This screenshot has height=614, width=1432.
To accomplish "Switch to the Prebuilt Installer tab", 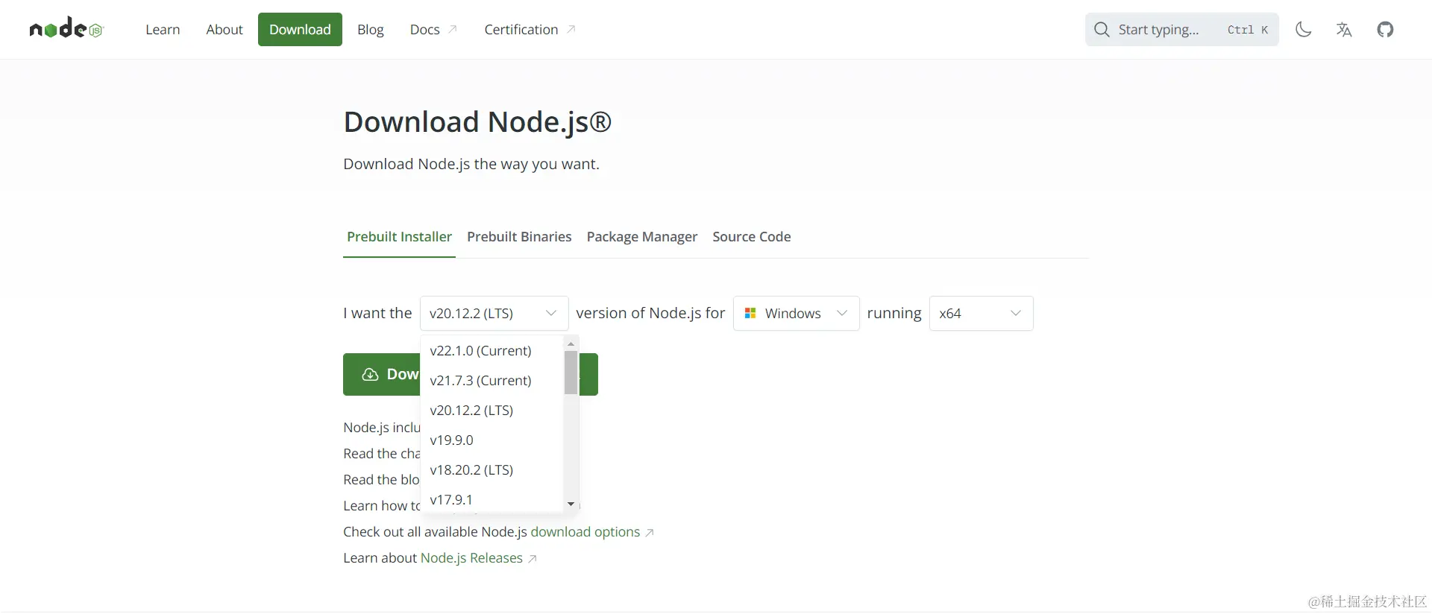I will coord(399,237).
